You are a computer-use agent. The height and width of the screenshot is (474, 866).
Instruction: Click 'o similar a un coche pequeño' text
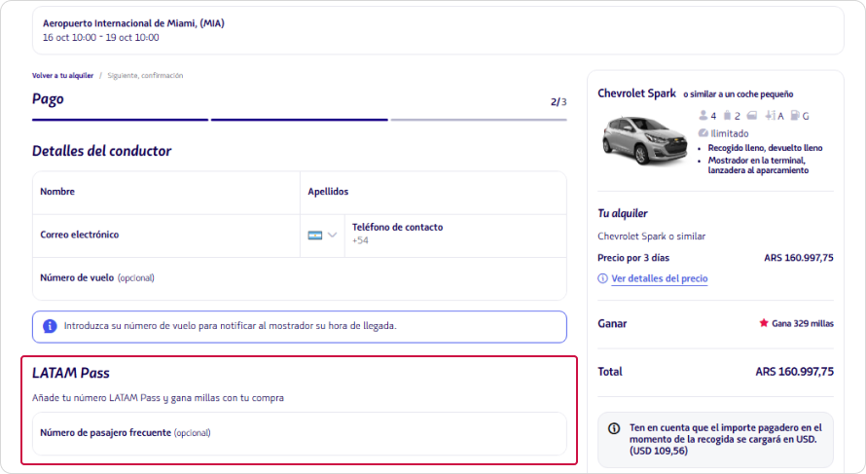739,94
